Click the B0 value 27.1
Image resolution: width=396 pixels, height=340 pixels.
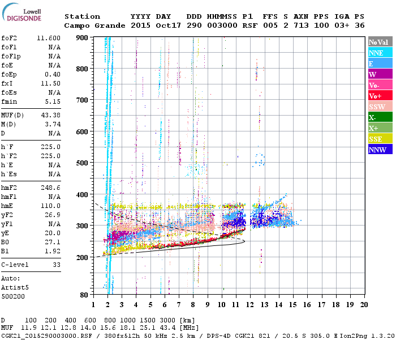click(x=53, y=243)
